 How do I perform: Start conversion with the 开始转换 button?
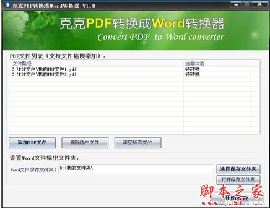pos(237,198)
